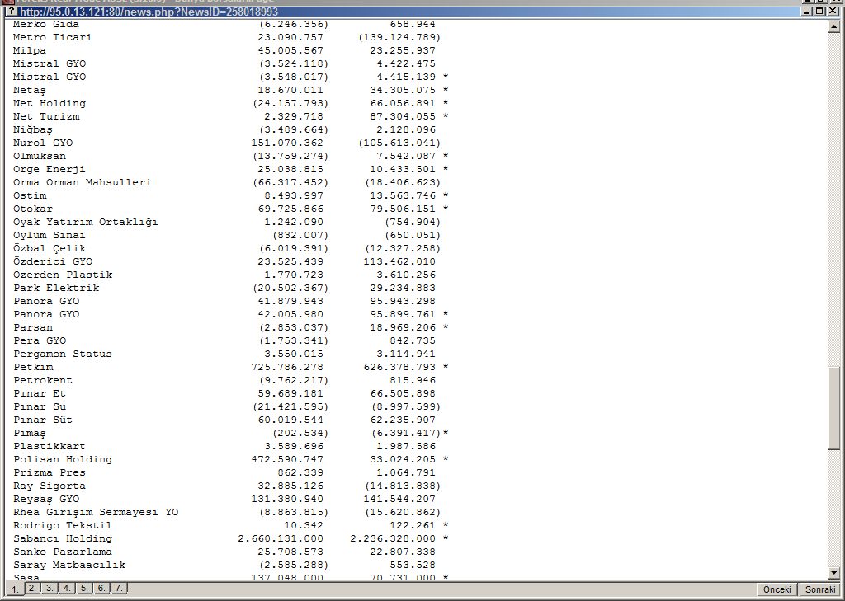Click the Reysaş GYO company name
The height and width of the screenshot is (601, 845).
pos(46,500)
